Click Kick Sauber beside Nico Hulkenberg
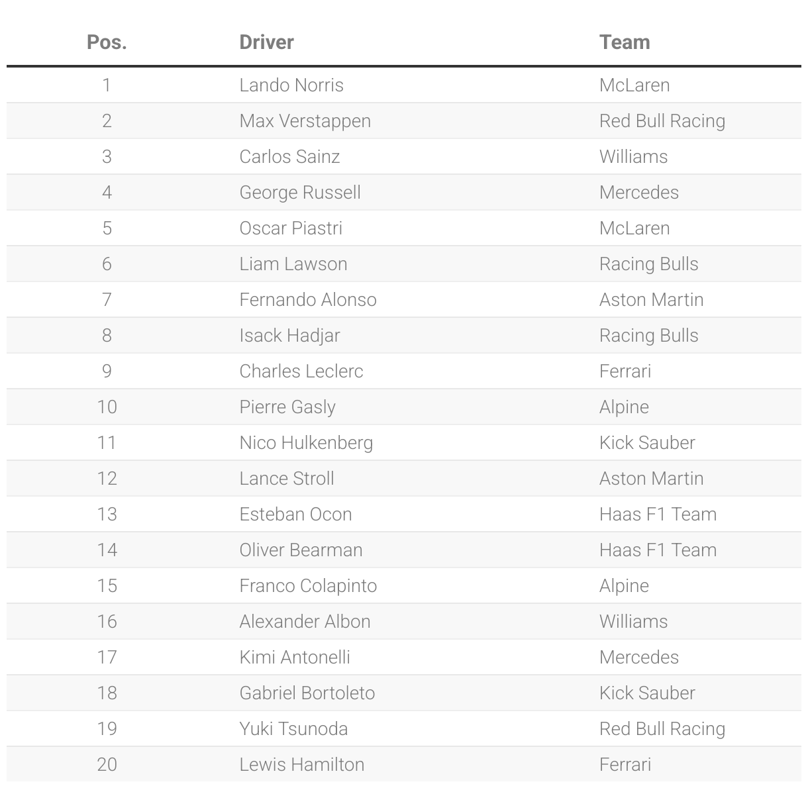Image resolution: width=808 pixels, height=788 pixels. pyautogui.click(x=647, y=443)
